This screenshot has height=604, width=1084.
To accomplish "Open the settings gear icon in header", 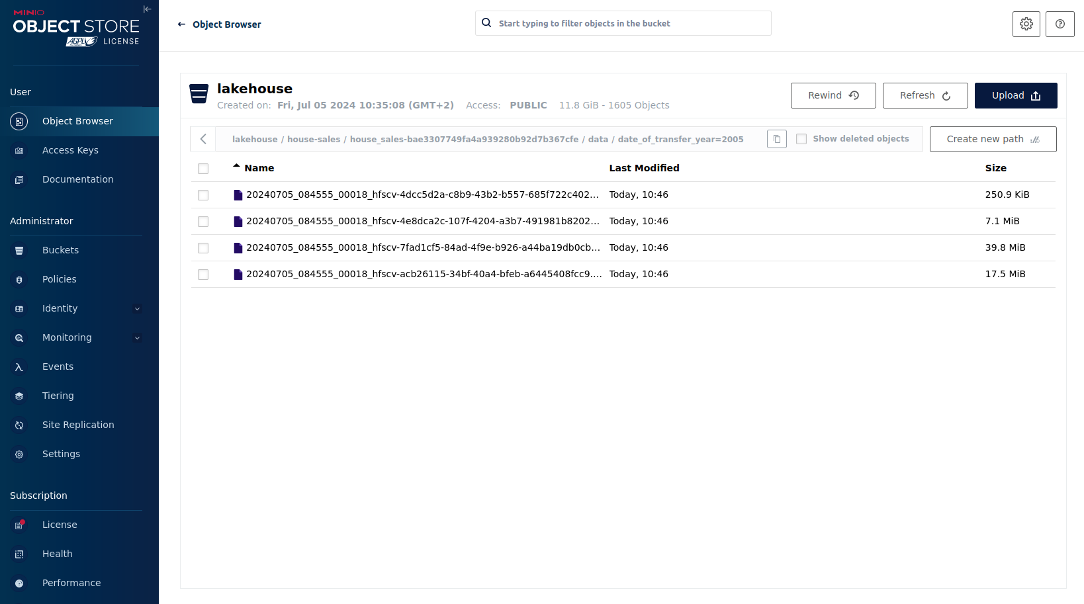I will click(x=1026, y=24).
